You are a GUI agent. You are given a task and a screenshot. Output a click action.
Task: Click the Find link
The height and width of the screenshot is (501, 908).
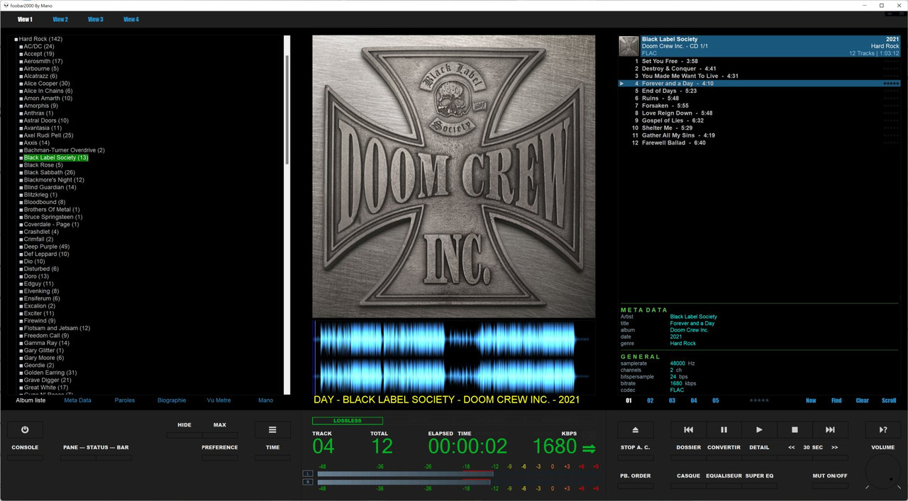tap(836, 400)
